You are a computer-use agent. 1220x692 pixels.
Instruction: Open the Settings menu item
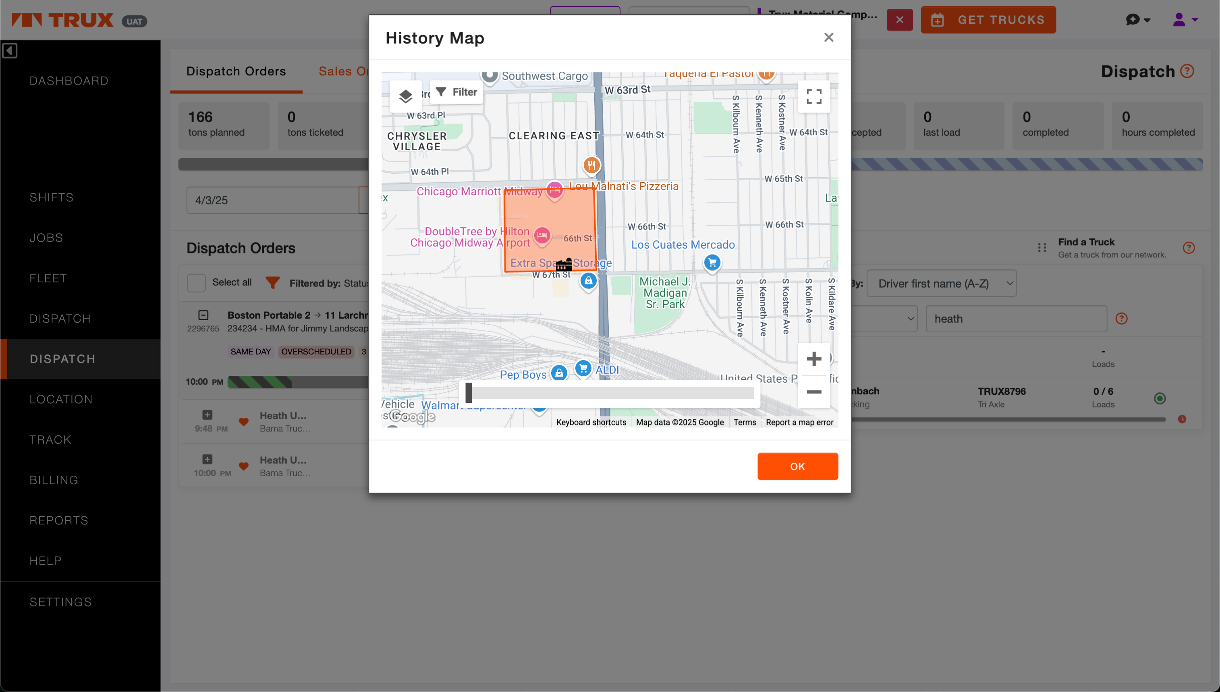coord(60,602)
